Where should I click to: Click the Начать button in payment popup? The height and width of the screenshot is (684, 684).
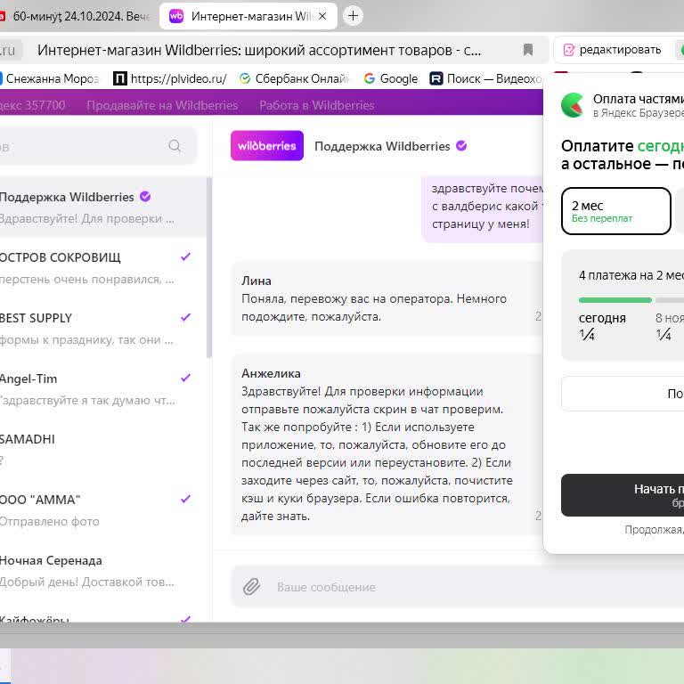tap(623, 495)
